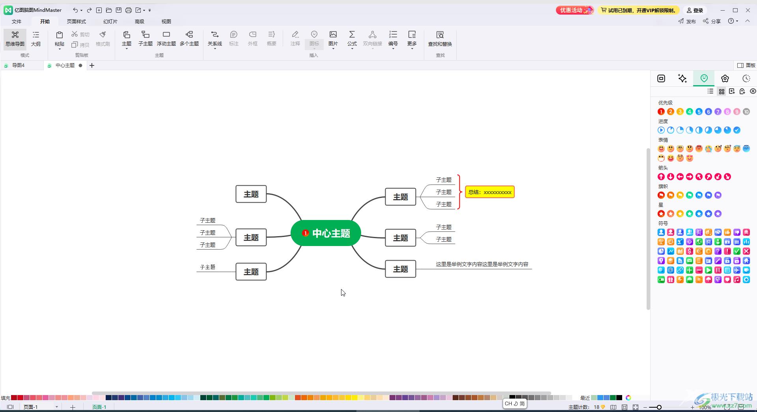The width and height of the screenshot is (757, 412).
Task: Select the 中心主题 central node
Action: point(326,233)
